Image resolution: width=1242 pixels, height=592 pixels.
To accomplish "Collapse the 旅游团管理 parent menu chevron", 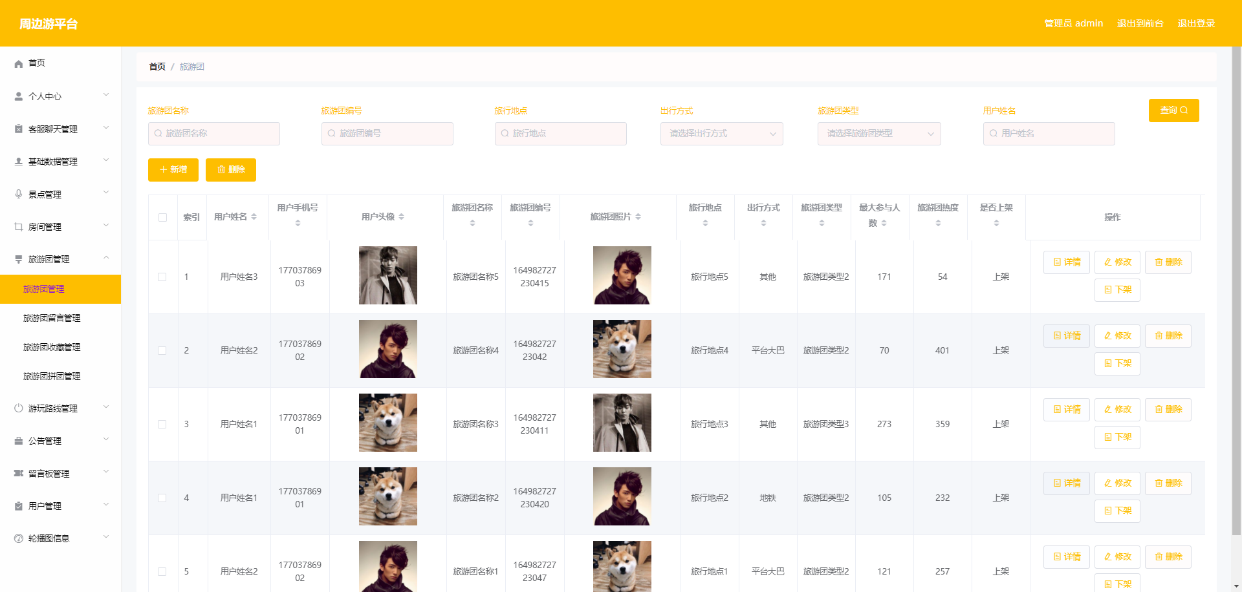I will pyautogui.click(x=106, y=258).
